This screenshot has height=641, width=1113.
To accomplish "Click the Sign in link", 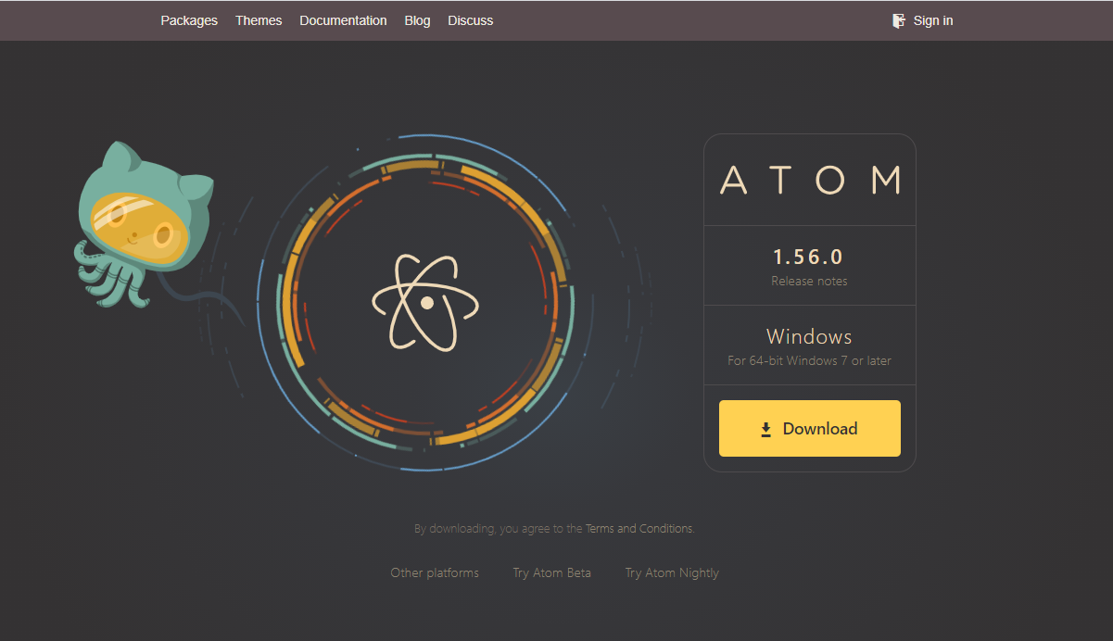I will 933,20.
